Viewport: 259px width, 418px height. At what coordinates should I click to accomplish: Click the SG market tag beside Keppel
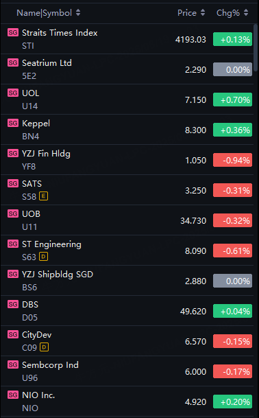coord(13,123)
